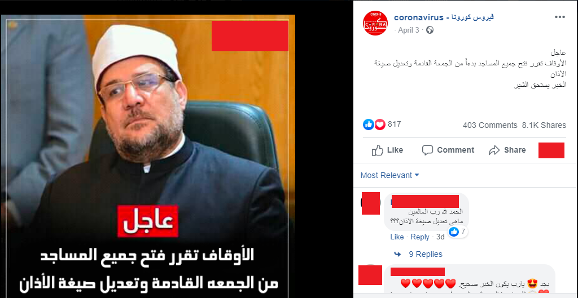
Task: Click the Like thumbs-up button on post
Action: coord(387,150)
